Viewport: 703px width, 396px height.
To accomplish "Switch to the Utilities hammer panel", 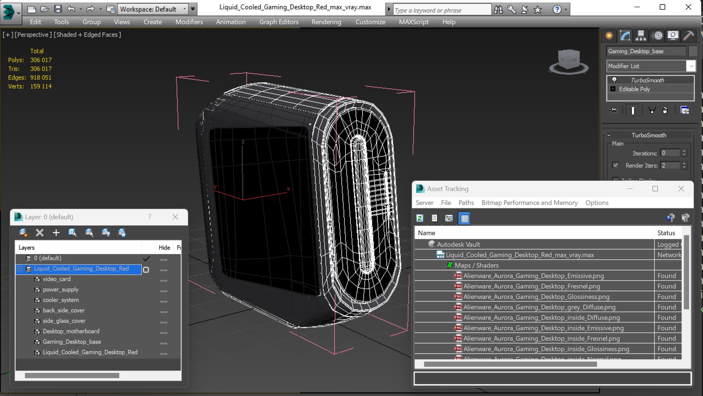I will click(x=689, y=36).
